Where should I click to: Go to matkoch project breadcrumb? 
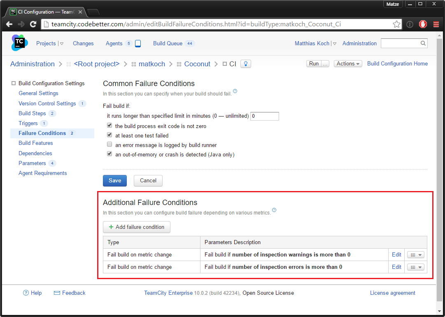pos(152,64)
